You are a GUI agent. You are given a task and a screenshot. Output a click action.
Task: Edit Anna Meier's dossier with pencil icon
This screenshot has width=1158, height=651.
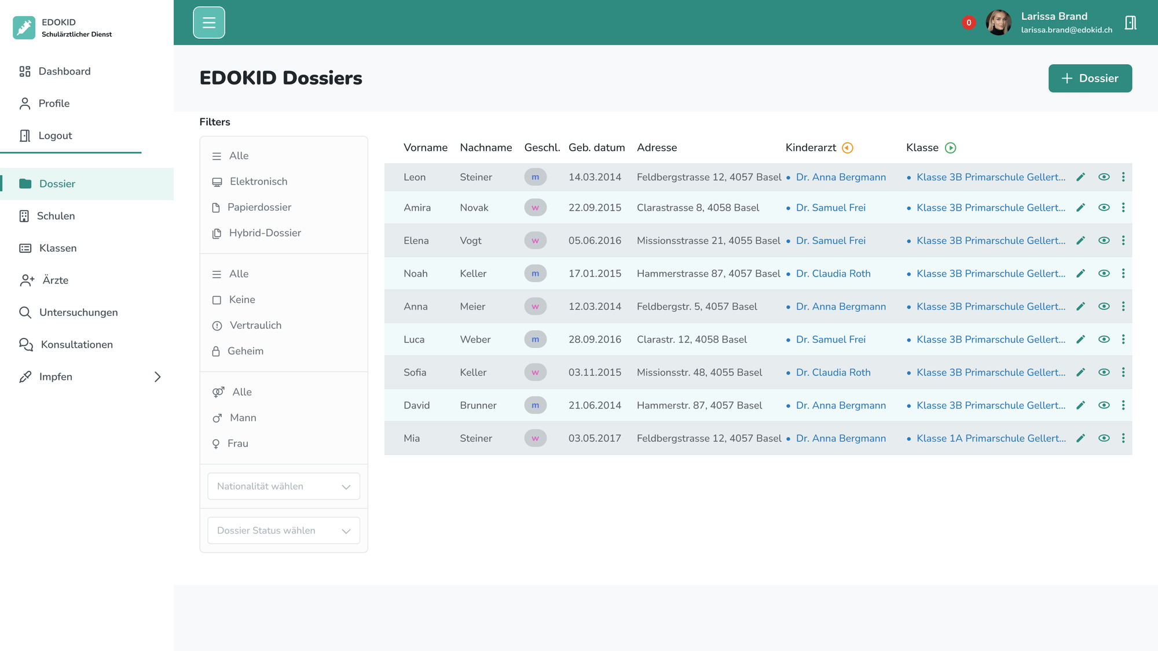tap(1080, 307)
